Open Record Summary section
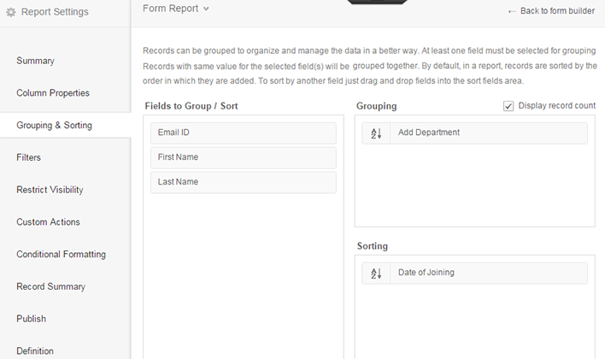 (50, 286)
